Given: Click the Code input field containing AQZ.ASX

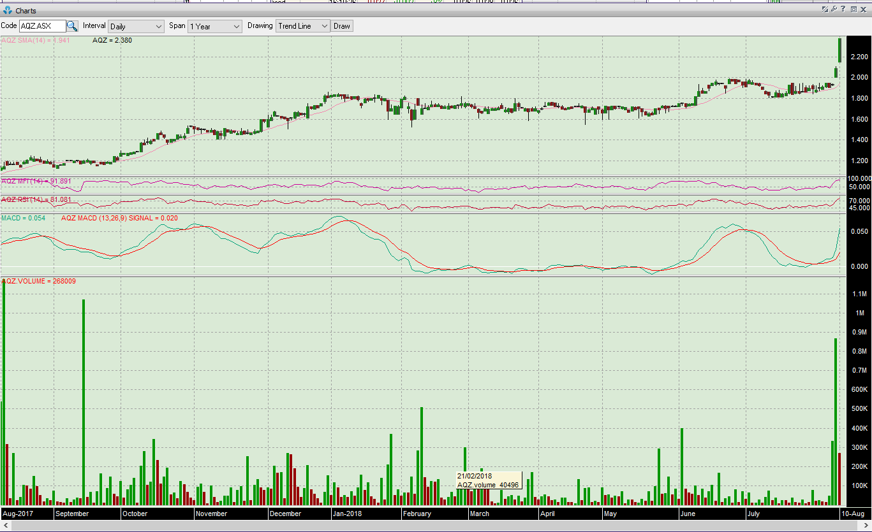Looking at the screenshot, I should click(42, 26).
